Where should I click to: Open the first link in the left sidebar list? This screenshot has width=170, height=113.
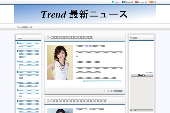(29, 45)
